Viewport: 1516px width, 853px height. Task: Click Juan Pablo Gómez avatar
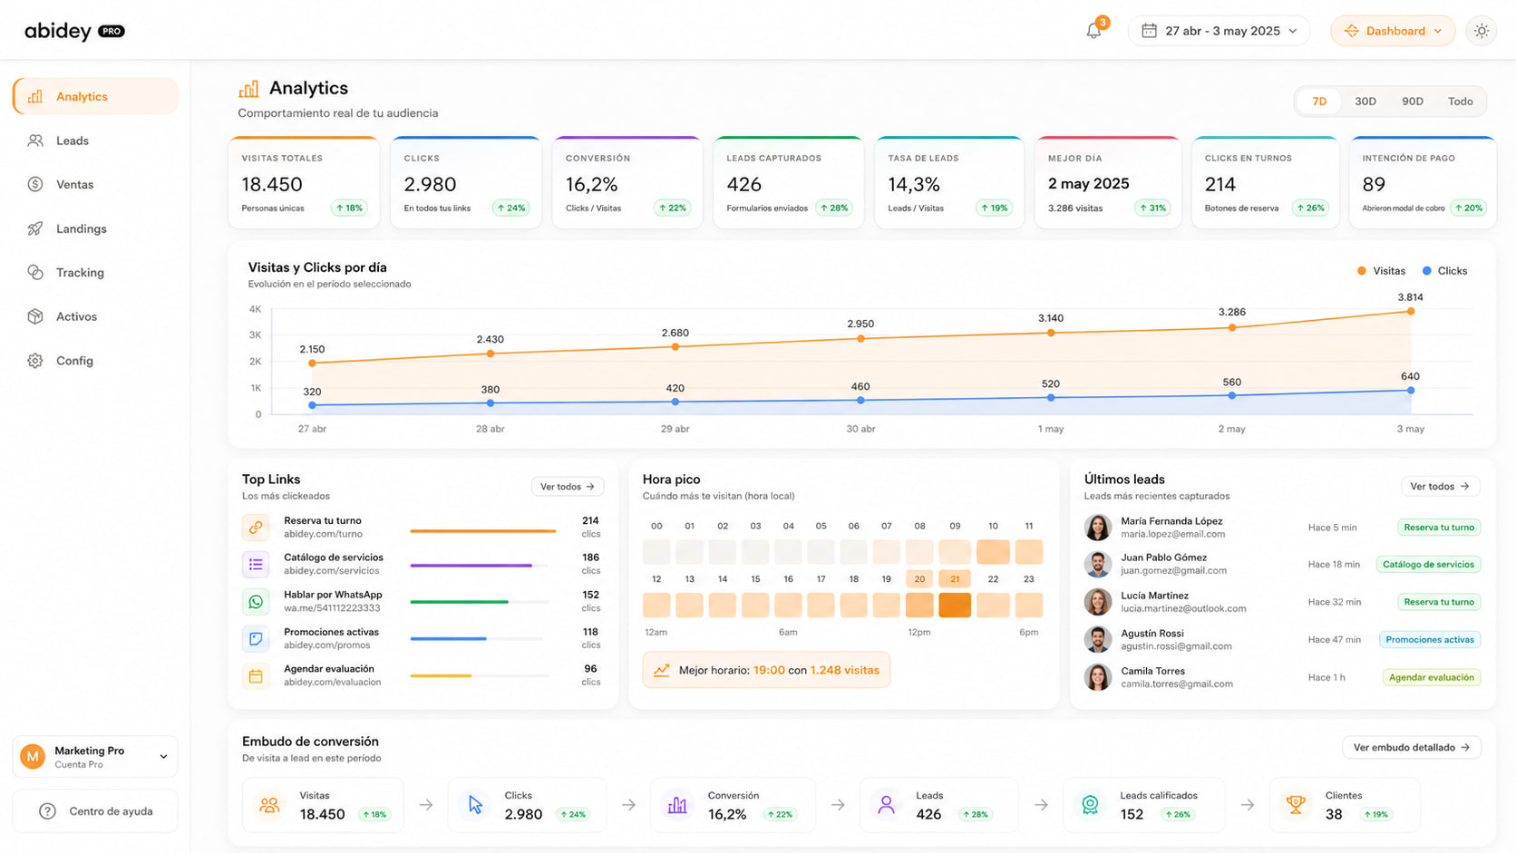(1098, 565)
